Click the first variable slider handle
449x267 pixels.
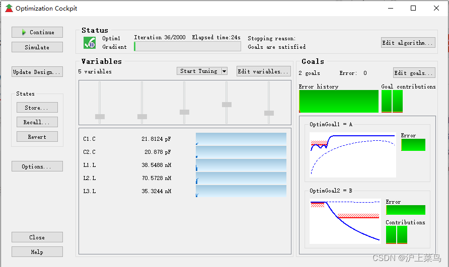(100, 117)
